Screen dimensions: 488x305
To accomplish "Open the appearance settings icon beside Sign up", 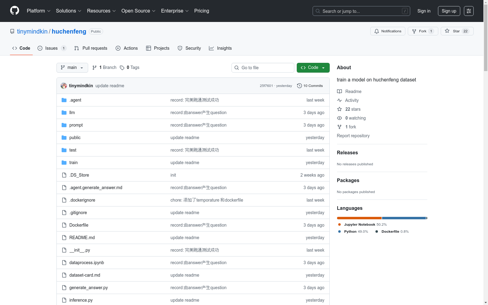I will pyautogui.click(x=469, y=11).
